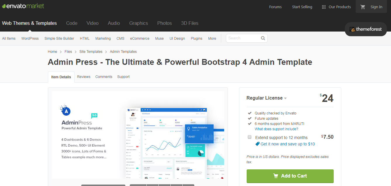Open the Code marketplace section
Image resolution: width=391 pixels, height=186 pixels.
tap(72, 23)
